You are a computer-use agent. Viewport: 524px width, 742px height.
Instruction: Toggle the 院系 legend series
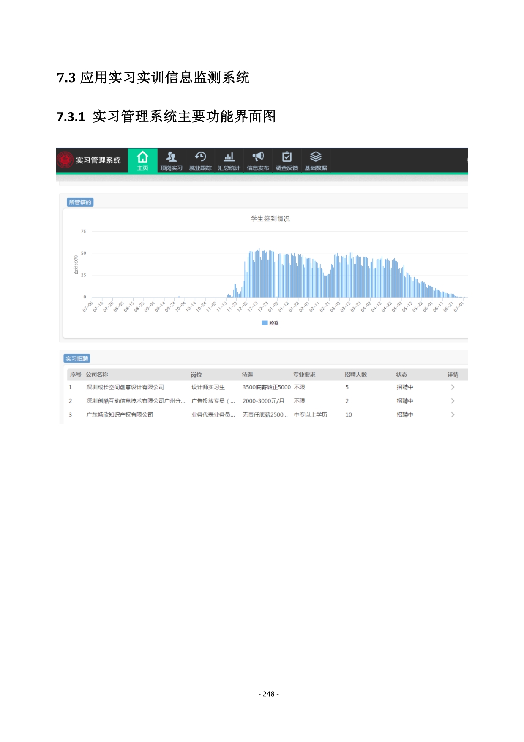pos(274,323)
